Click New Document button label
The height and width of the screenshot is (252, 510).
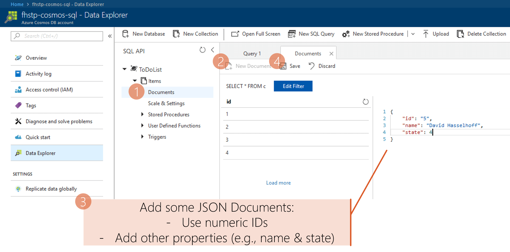click(253, 66)
